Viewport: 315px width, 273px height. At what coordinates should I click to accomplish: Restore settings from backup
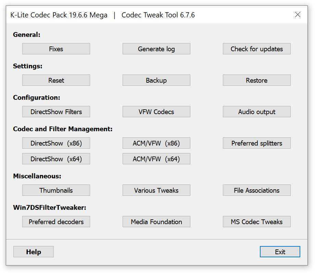point(256,80)
